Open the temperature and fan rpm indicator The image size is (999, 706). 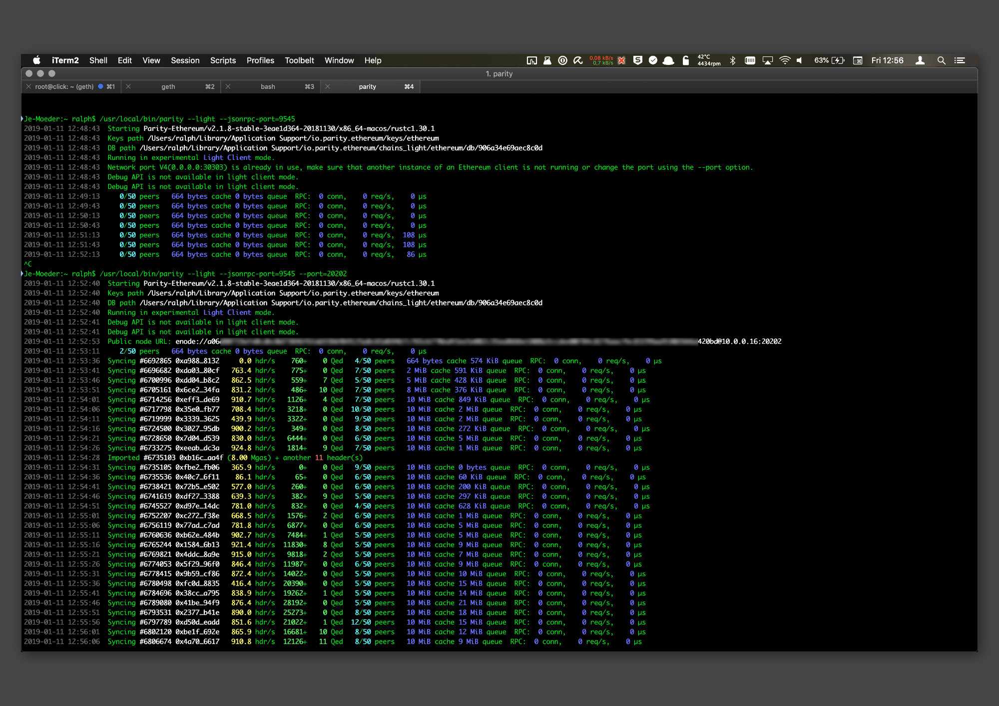pyautogui.click(x=709, y=60)
